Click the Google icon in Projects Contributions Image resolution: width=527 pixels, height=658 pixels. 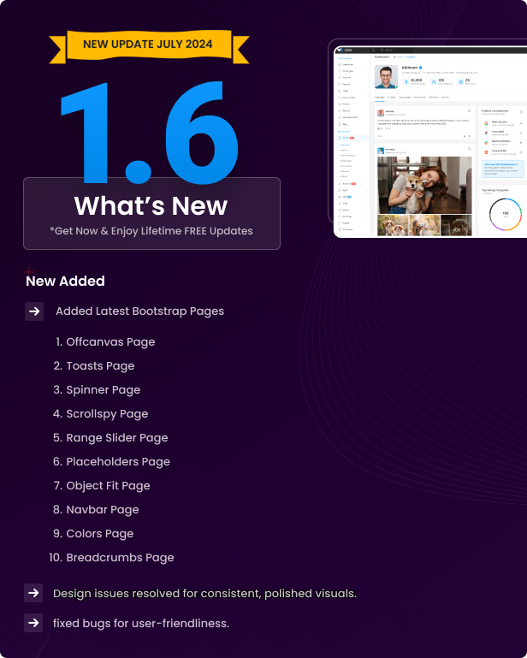tap(486, 124)
